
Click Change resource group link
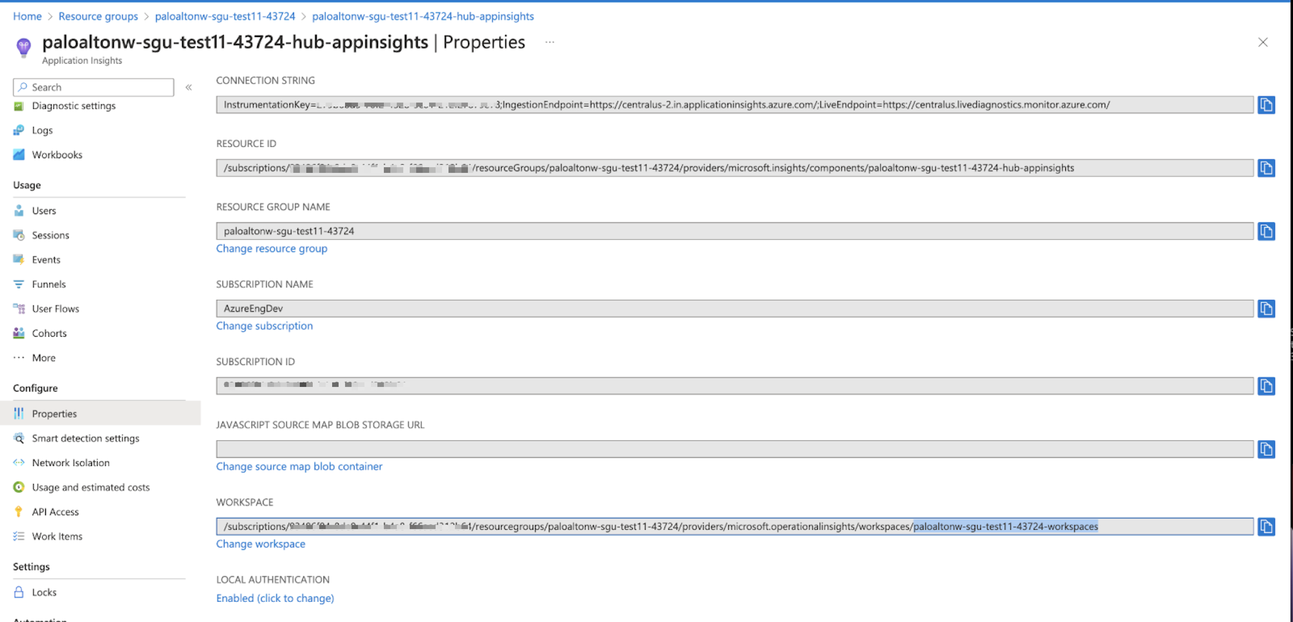272,248
